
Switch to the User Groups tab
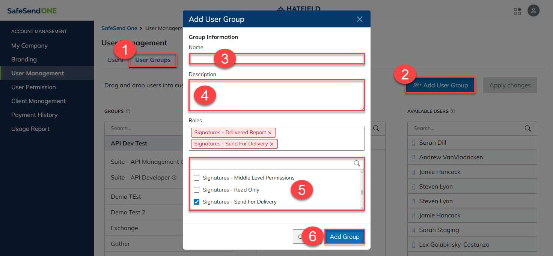pos(153,60)
